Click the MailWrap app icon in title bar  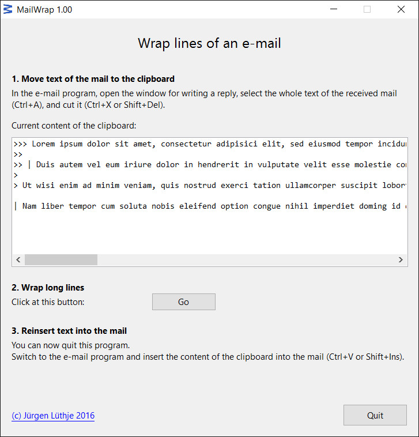[8, 9]
